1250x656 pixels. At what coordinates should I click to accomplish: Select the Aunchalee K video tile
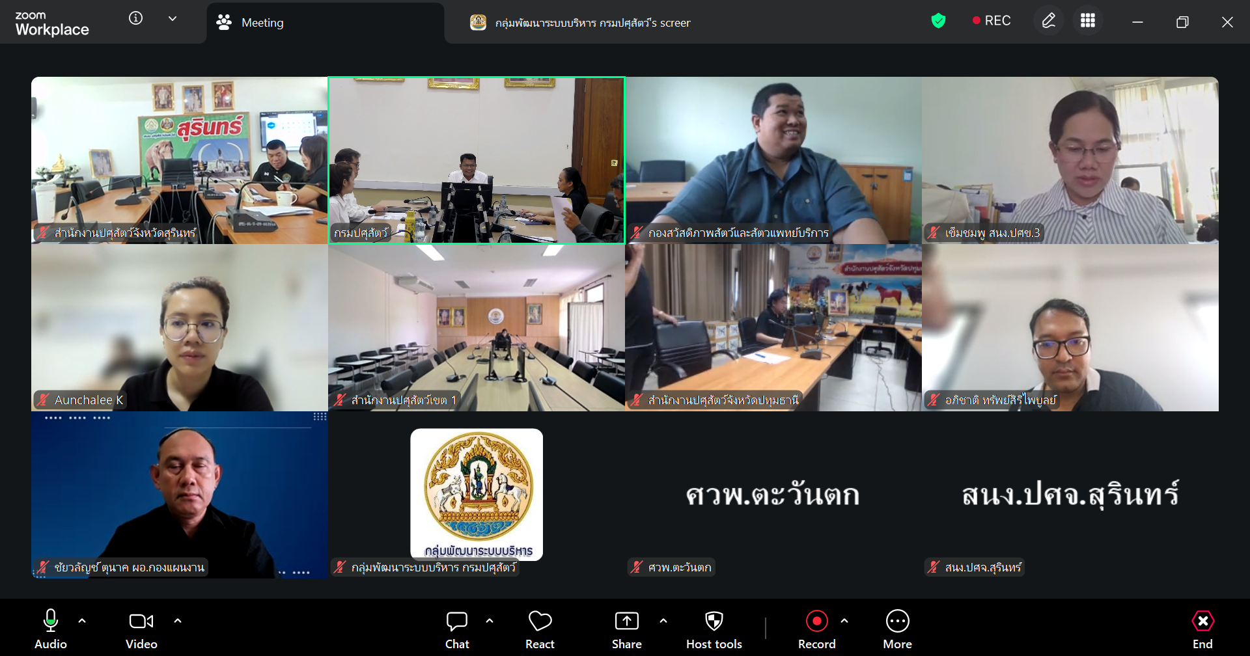click(179, 327)
